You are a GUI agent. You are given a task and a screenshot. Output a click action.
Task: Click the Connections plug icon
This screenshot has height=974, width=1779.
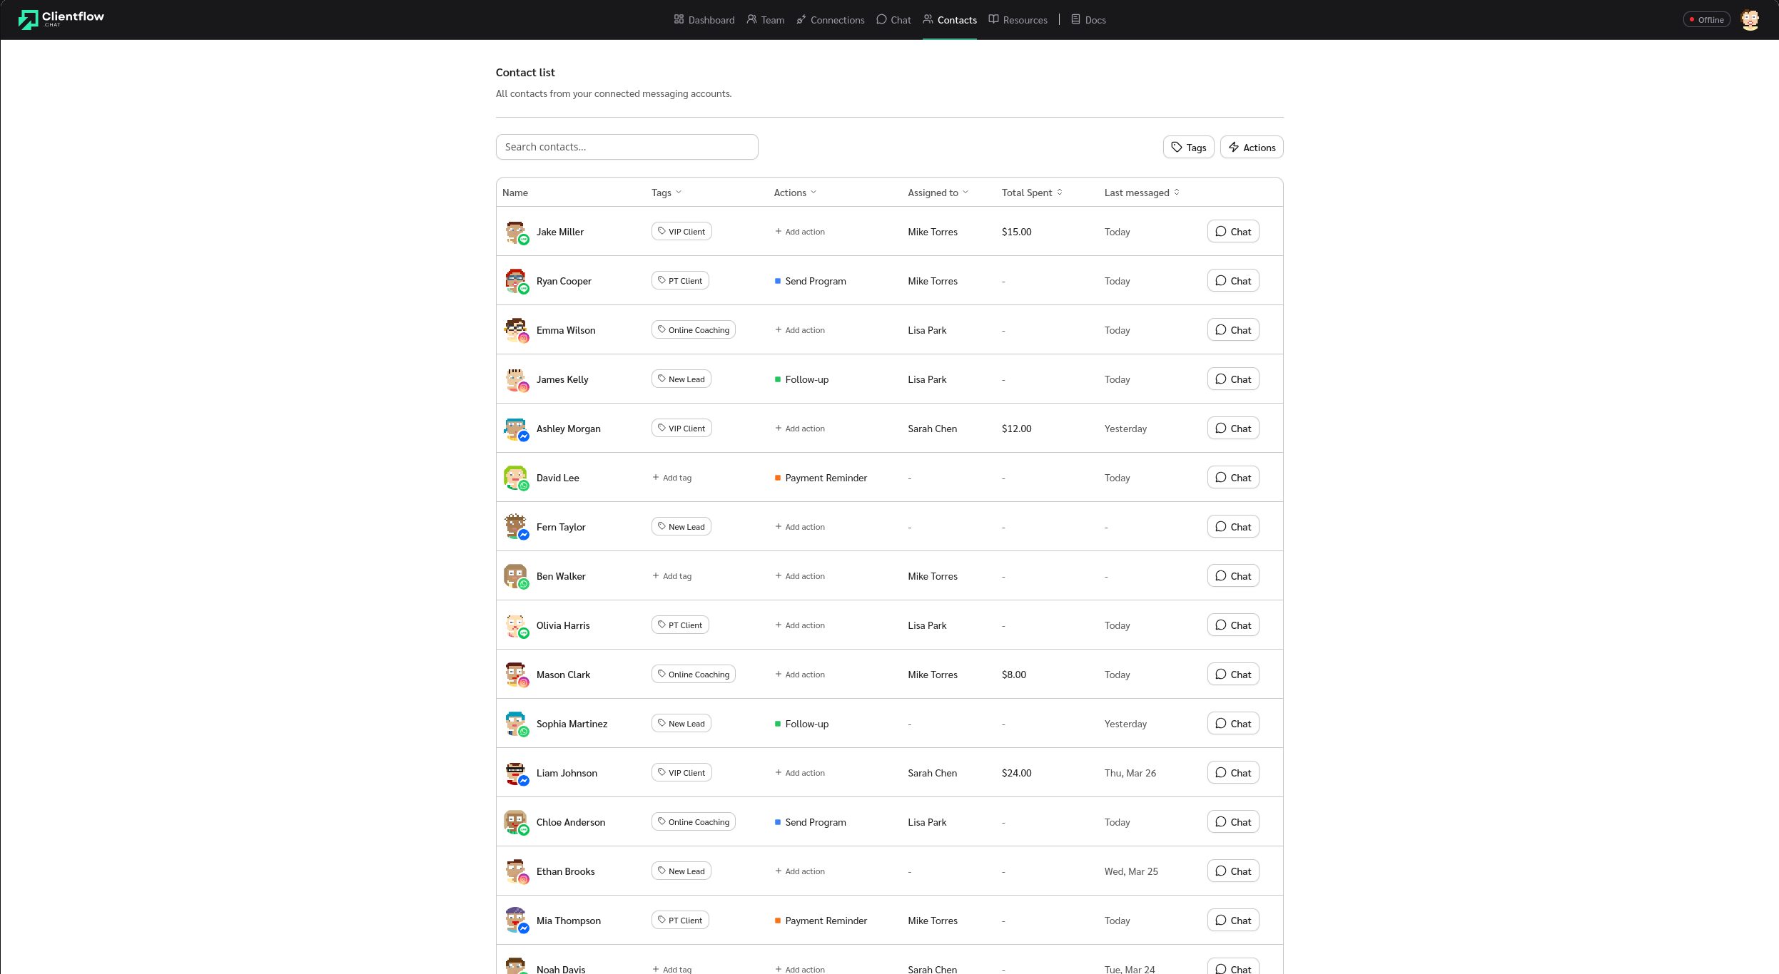pyautogui.click(x=801, y=19)
